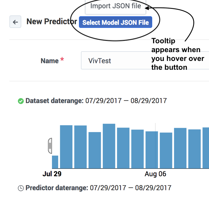209x201 pixels.
Task: Click the back arrow button
Action: point(15,22)
